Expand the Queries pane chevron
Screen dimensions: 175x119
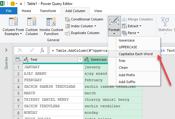coord(6,50)
